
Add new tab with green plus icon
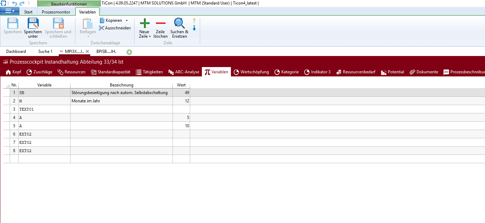tap(129, 52)
